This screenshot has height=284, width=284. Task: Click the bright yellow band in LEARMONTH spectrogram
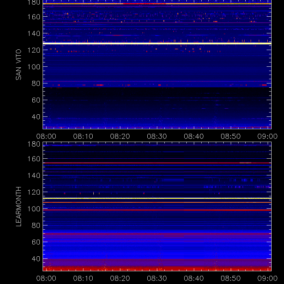157,198
